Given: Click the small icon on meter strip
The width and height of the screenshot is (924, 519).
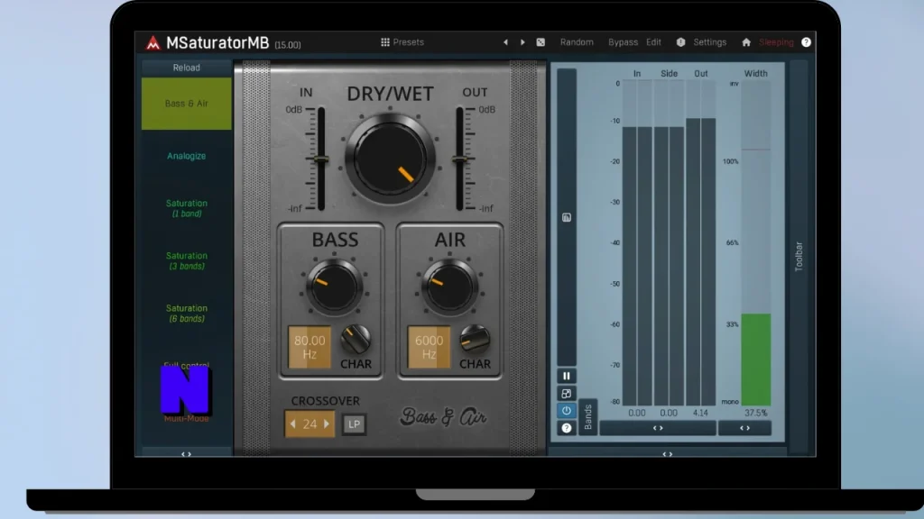Looking at the screenshot, I should 567,218.
